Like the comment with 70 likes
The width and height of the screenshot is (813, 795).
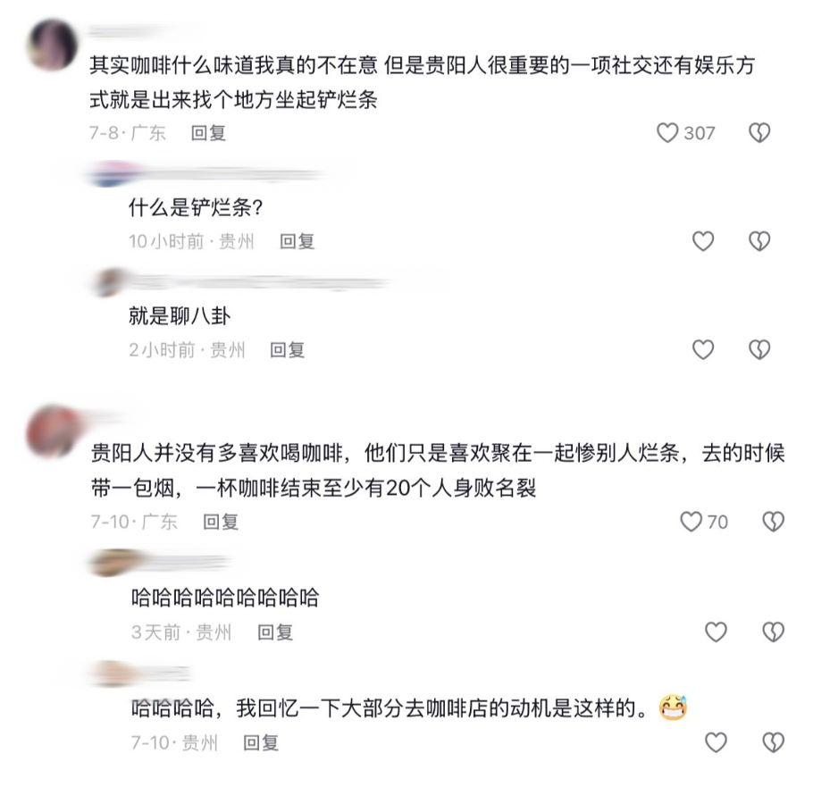(x=691, y=522)
